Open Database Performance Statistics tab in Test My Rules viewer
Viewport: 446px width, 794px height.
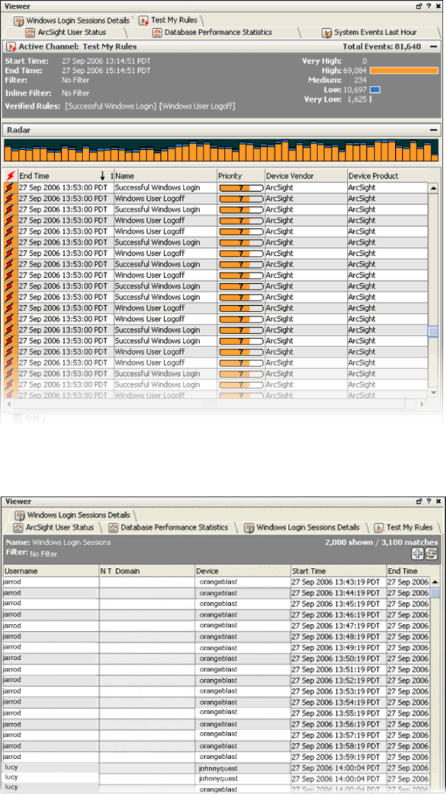click(212, 32)
